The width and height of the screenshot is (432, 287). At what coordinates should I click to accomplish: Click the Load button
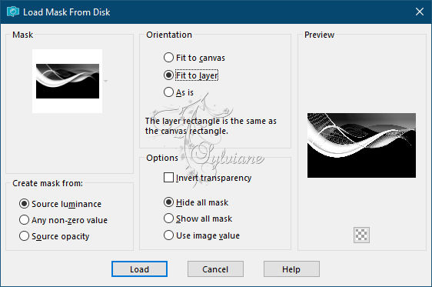pyautogui.click(x=139, y=269)
